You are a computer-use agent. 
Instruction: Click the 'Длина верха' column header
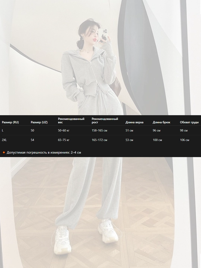point(134,122)
